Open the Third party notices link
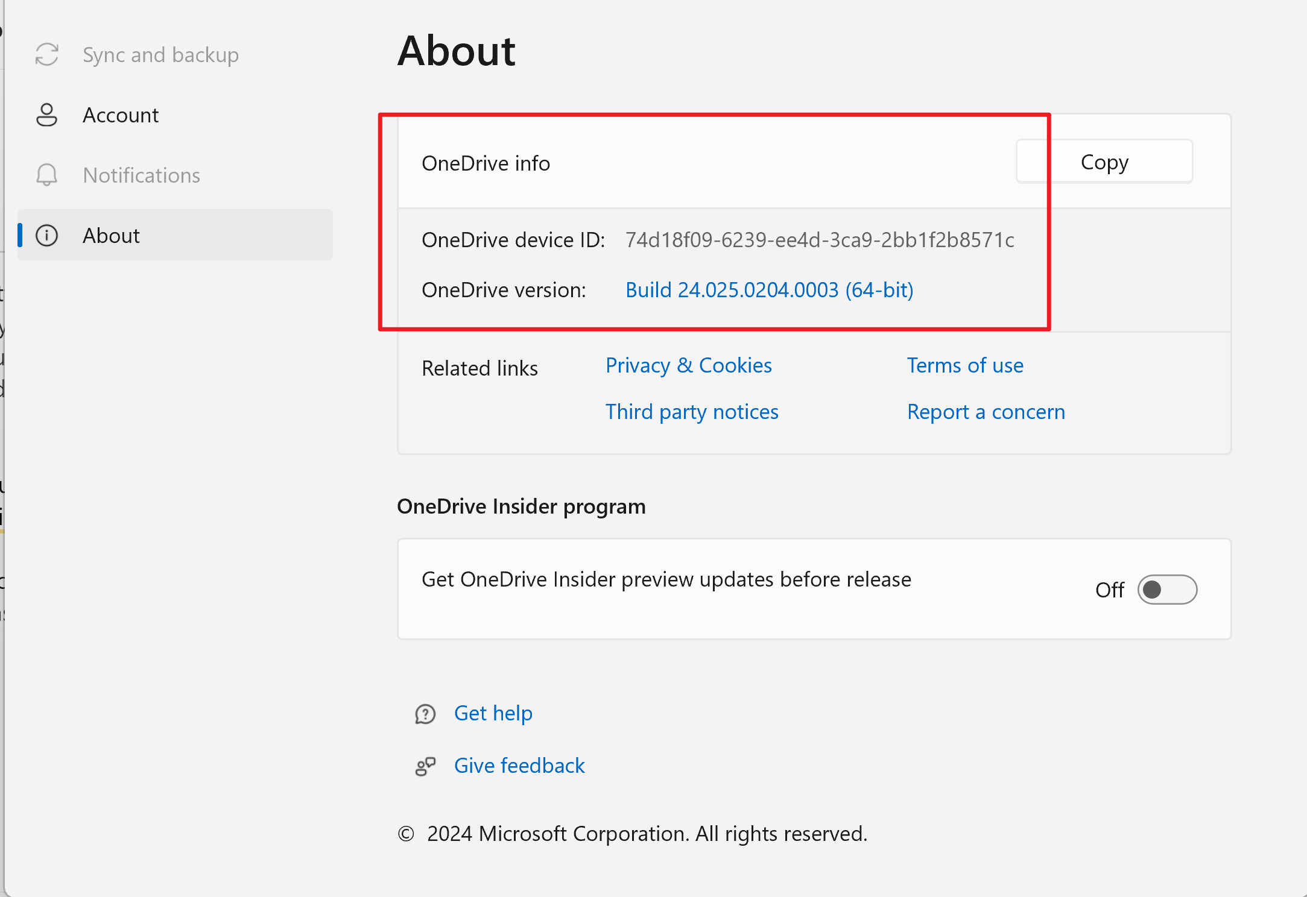Image resolution: width=1307 pixels, height=897 pixels. (x=692, y=412)
